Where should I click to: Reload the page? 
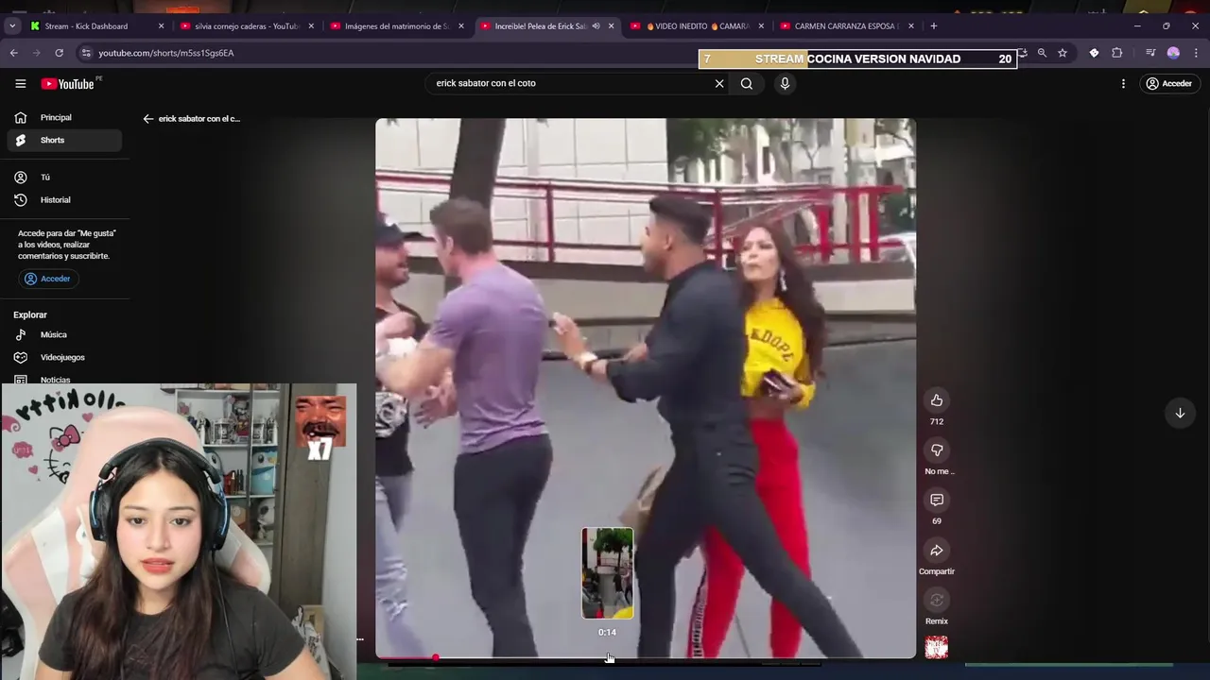click(59, 53)
